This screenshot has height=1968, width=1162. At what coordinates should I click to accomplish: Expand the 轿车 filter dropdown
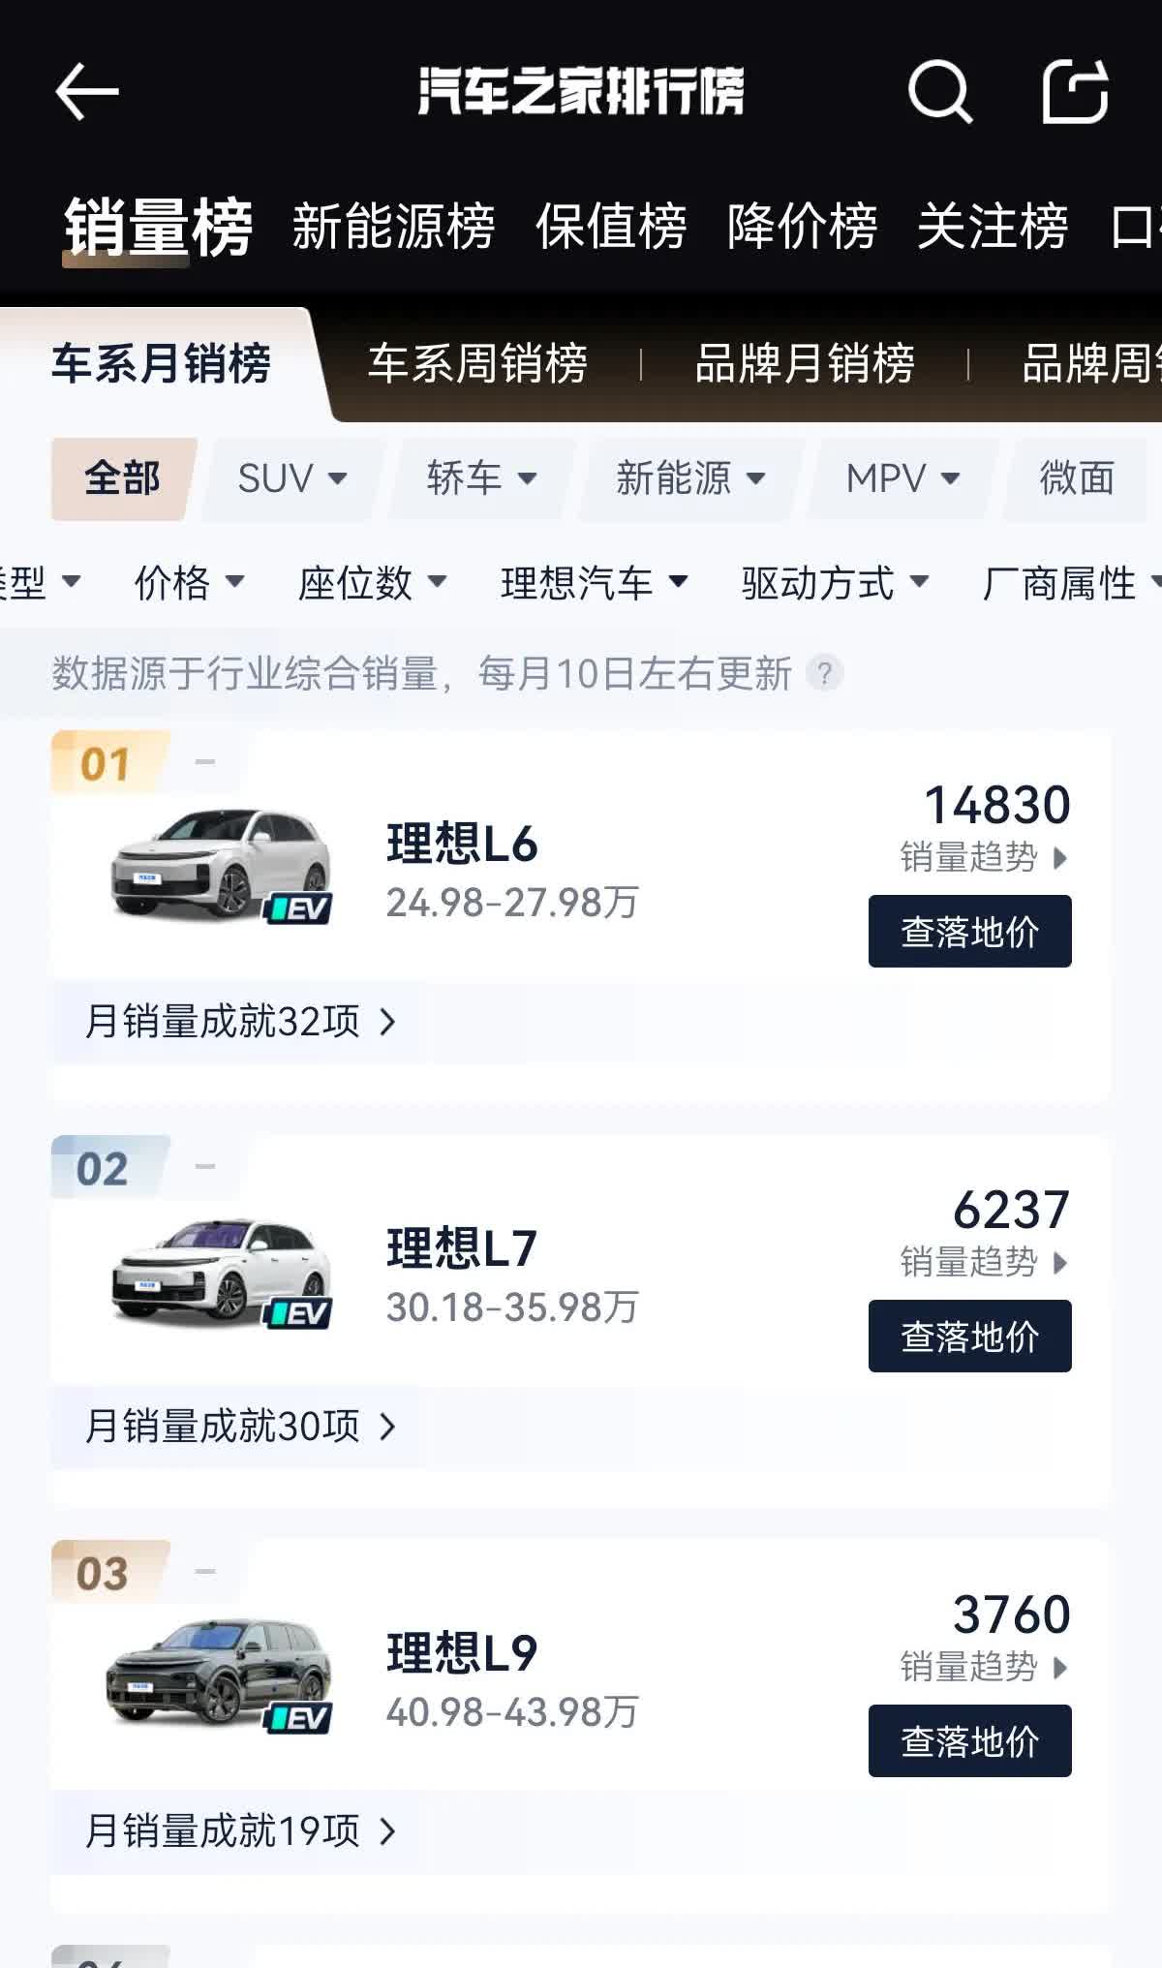(x=481, y=478)
